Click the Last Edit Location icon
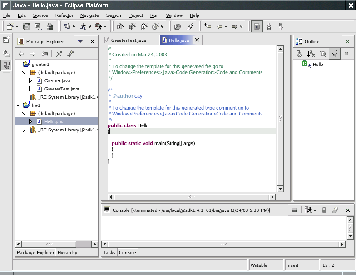The width and height of the screenshot is (356, 275). (x=208, y=26)
